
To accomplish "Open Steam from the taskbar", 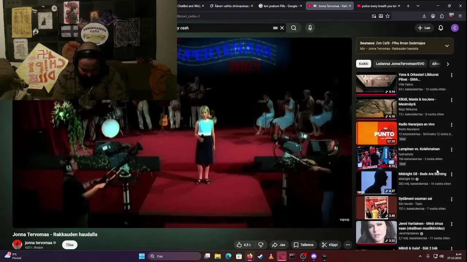I will (260, 256).
